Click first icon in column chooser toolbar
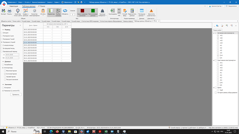 coord(218,26)
